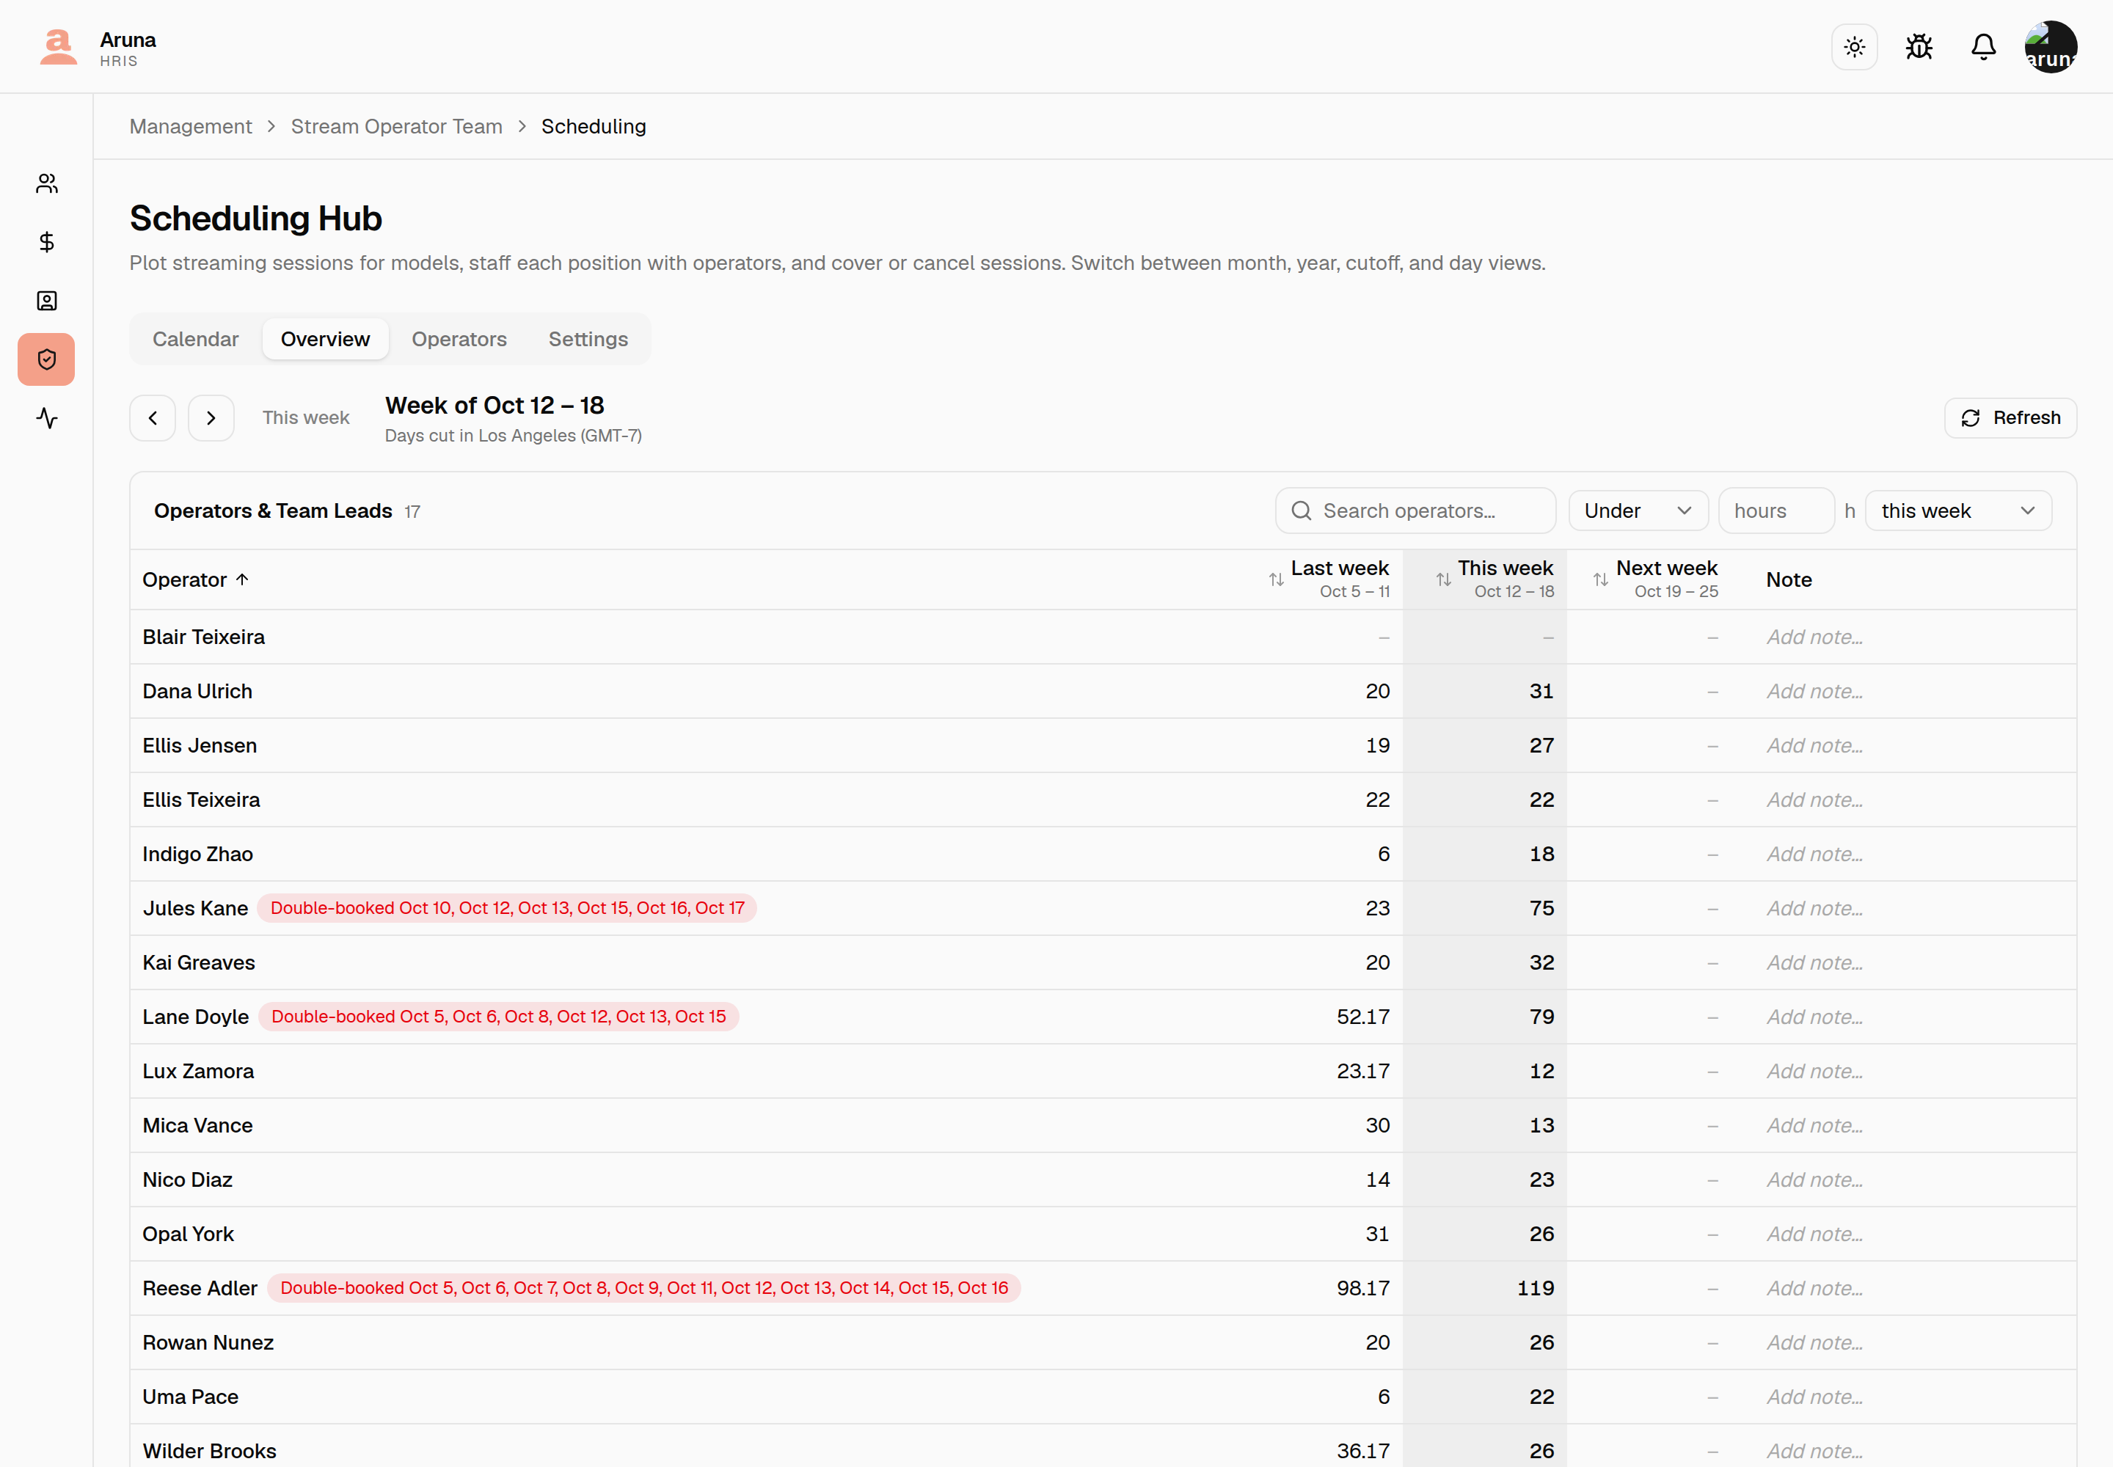
Task: Open the bug report icon
Action: (1918, 47)
